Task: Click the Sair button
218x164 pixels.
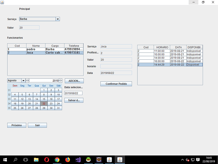Action: coord(37,125)
